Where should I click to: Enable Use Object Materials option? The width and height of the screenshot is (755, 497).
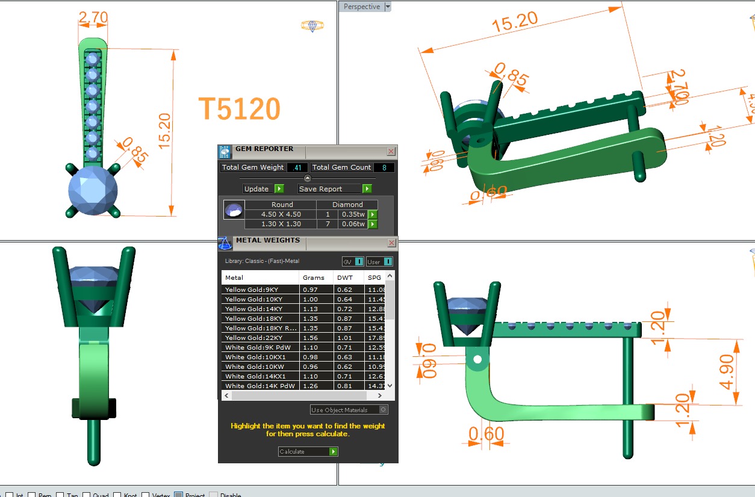(x=383, y=410)
